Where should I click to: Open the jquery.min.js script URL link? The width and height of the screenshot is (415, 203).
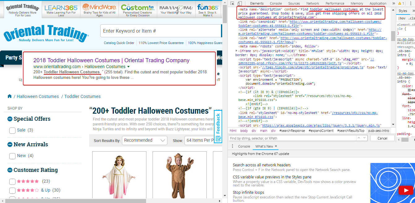[x=321, y=126]
